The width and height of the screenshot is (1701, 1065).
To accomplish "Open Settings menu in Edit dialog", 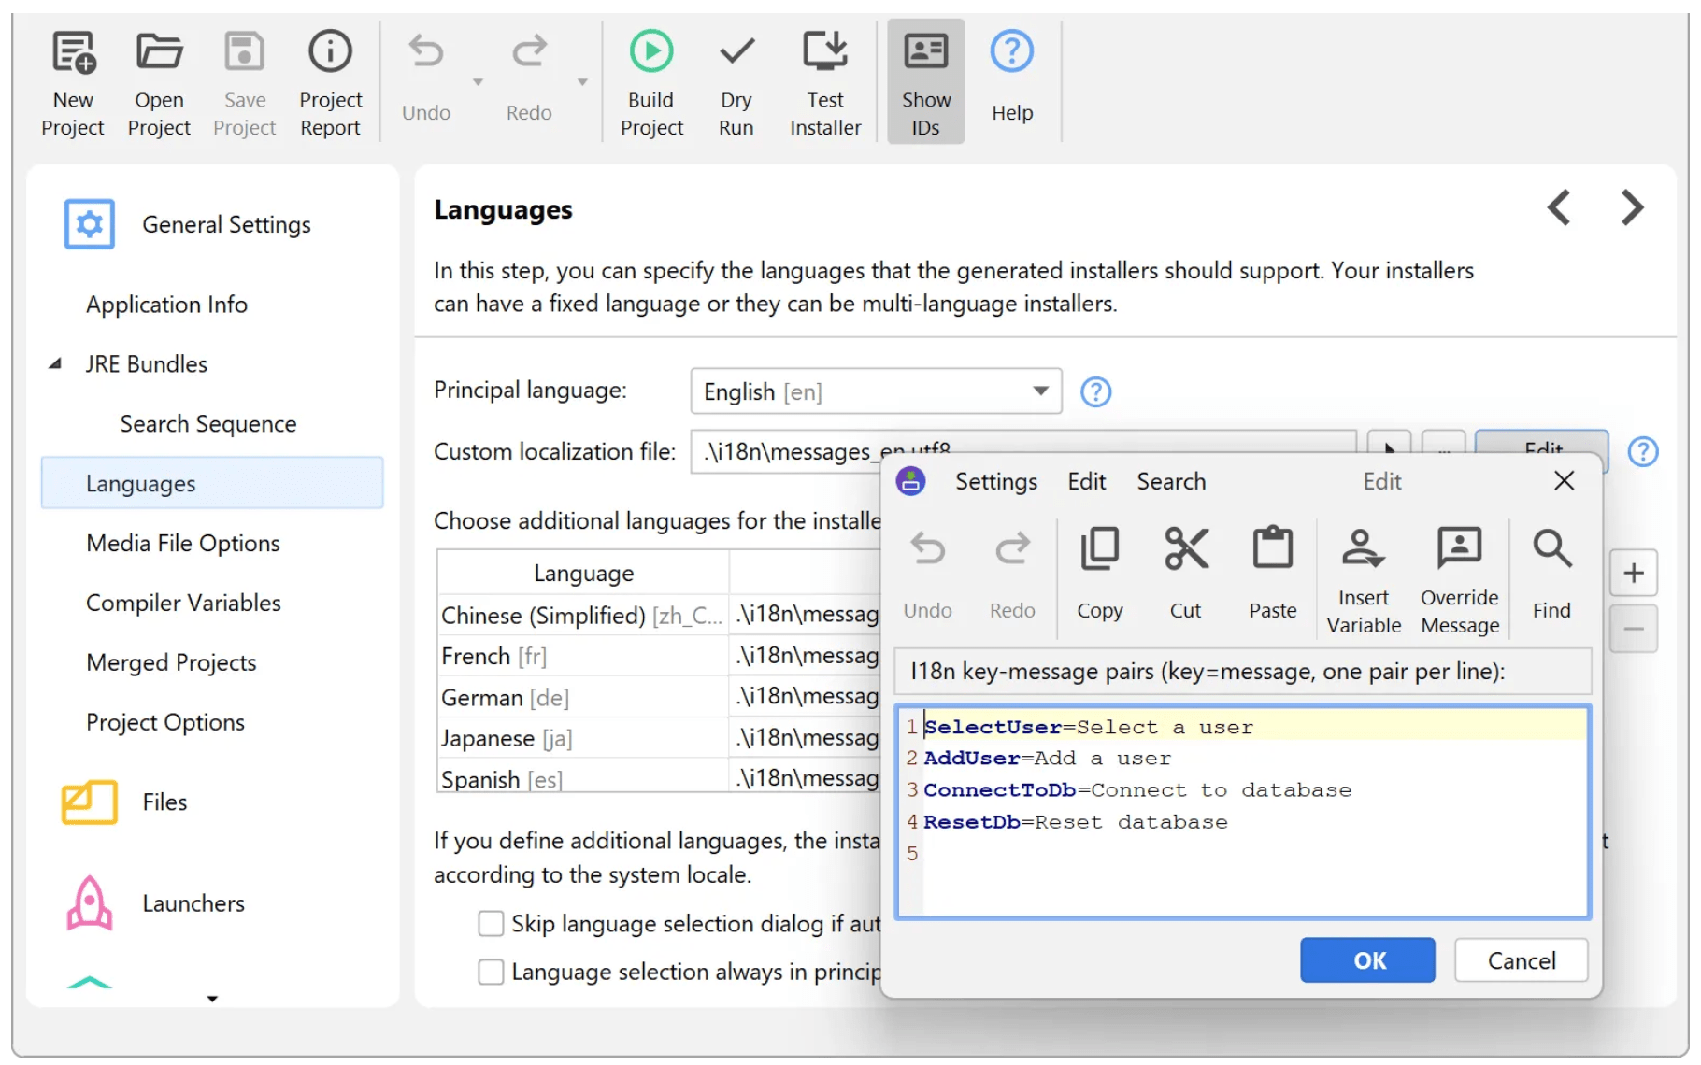I will [x=995, y=481].
